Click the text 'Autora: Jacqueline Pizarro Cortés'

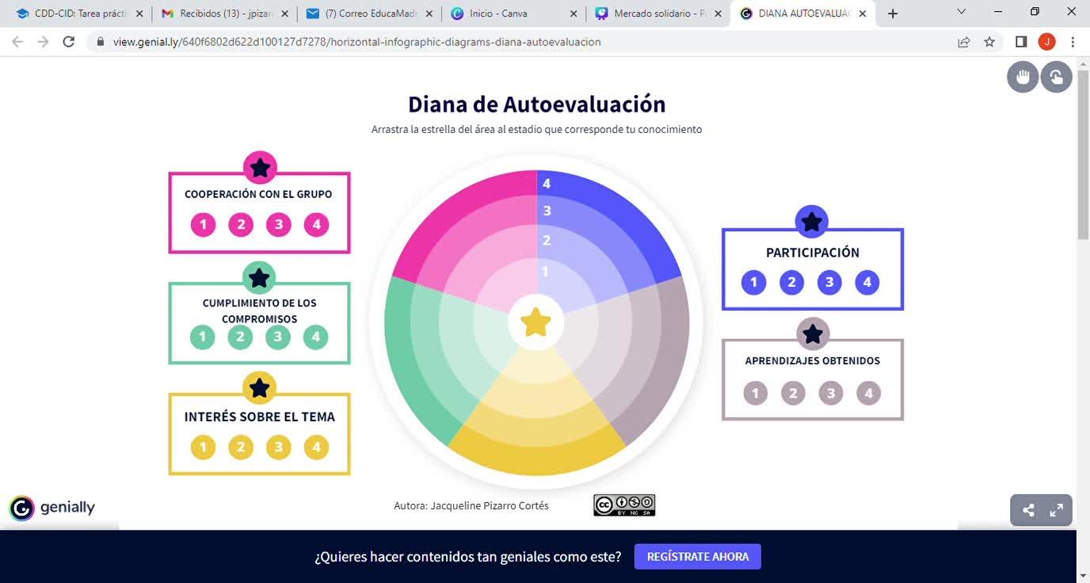(471, 505)
